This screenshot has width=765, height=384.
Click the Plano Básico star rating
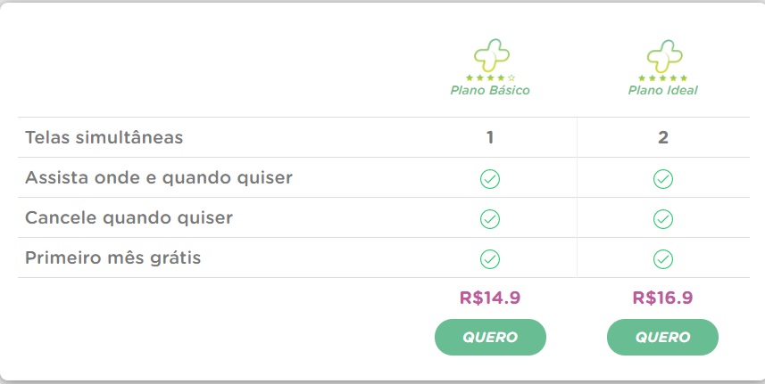(x=490, y=78)
